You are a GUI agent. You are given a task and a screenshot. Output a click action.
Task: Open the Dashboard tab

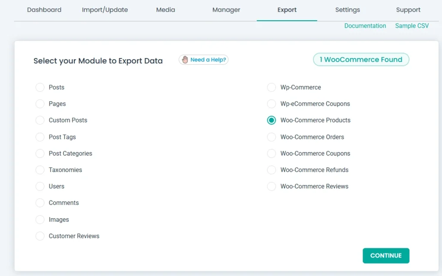[44, 10]
